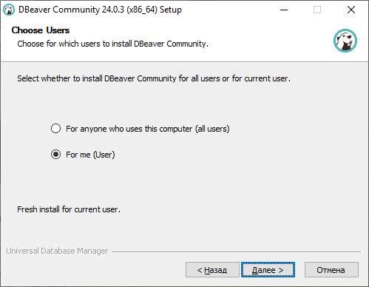Click the DBeaver beaver icon in title bar
The height and width of the screenshot is (287, 369).
(9, 10)
